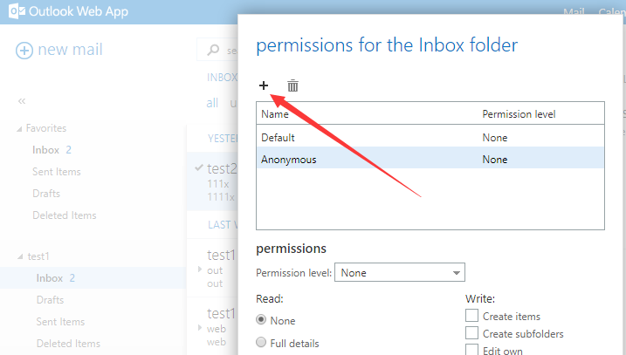Collapse the test1 mailbox tree
The height and width of the screenshot is (355, 626).
(20, 256)
